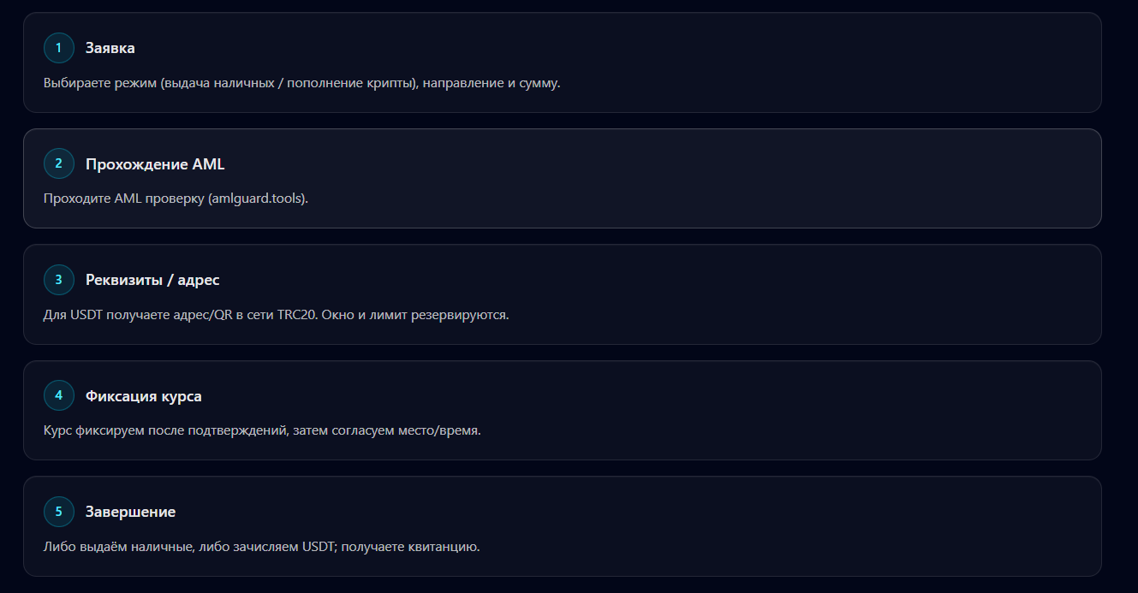
Task: Click the step 4 number badge
Action: pyautogui.click(x=59, y=395)
